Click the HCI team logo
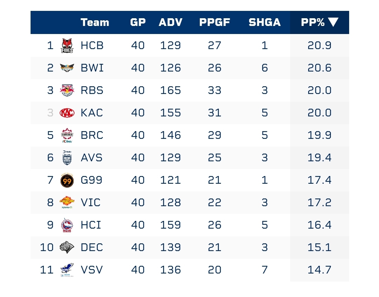The height and width of the screenshot is (297, 379). [x=67, y=225]
